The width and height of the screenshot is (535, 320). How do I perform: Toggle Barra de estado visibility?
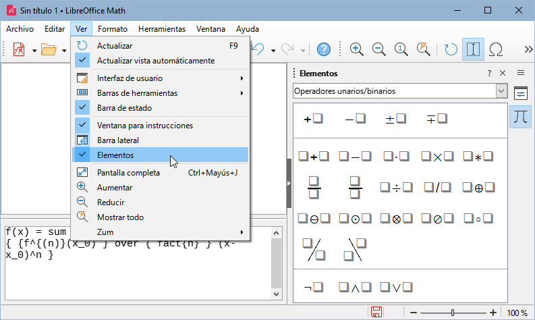click(x=161, y=107)
